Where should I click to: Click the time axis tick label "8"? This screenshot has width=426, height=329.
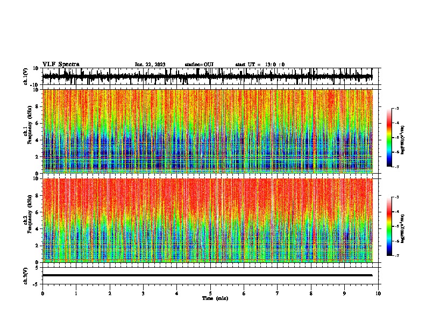click(311, 294)
